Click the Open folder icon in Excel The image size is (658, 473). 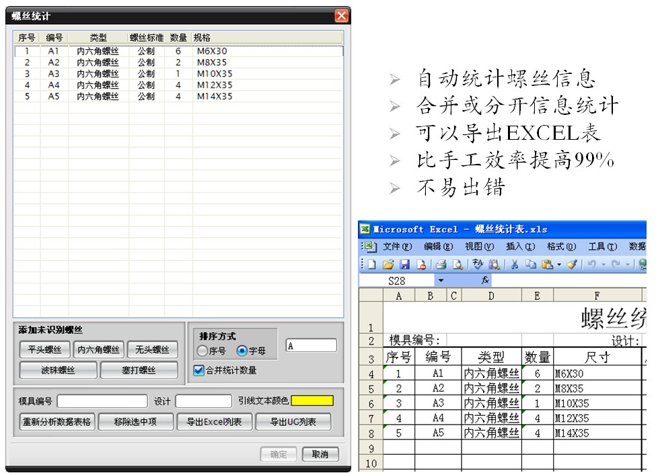(388, 265)
